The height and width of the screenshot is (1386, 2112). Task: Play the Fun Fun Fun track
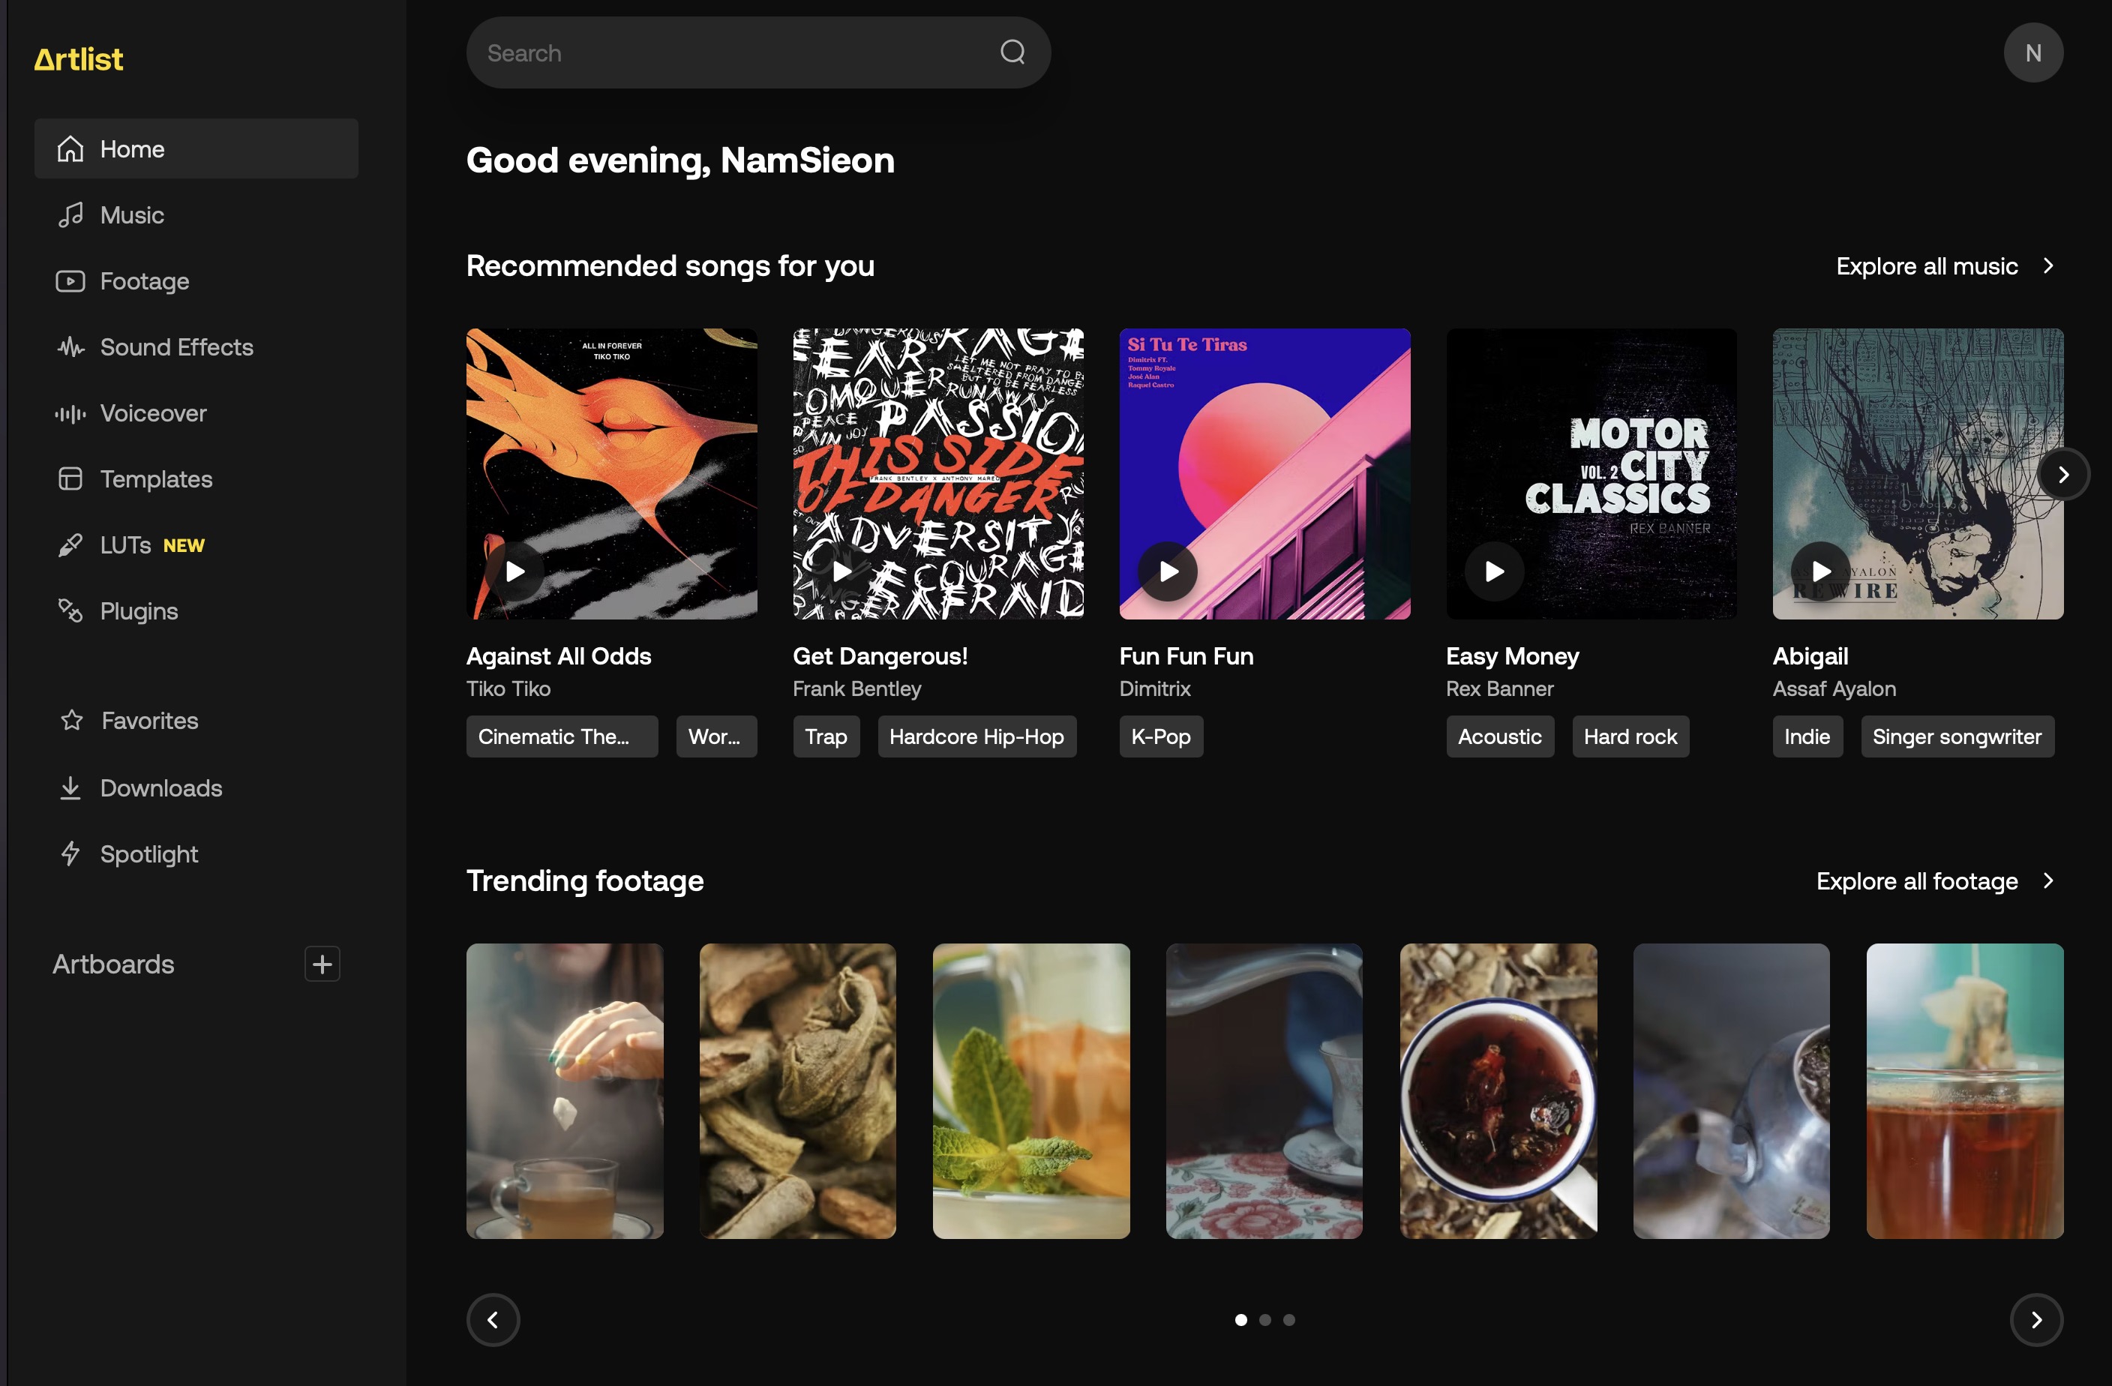click(1168, 571)
